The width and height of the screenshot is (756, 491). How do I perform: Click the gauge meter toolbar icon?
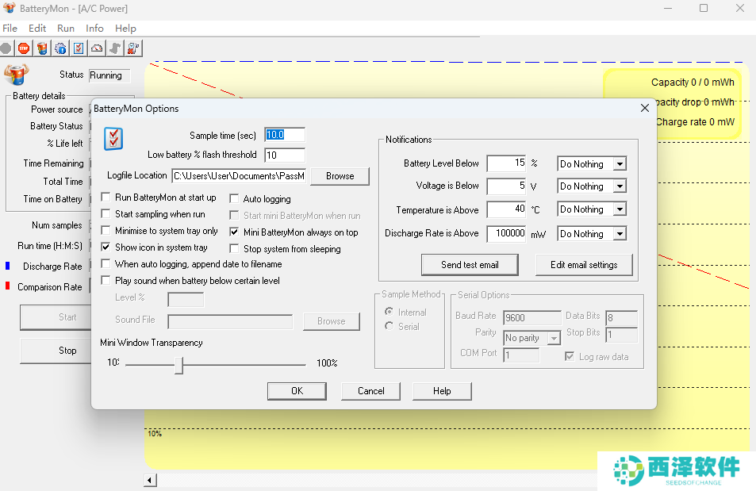pos(97,48)
